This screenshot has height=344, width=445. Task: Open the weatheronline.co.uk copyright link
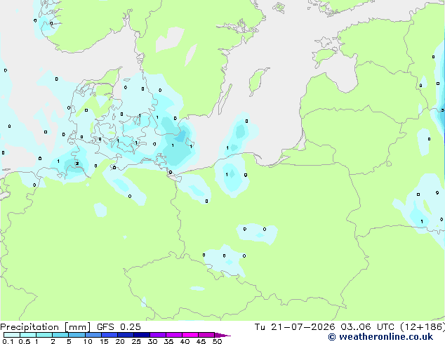pos(380,337)
